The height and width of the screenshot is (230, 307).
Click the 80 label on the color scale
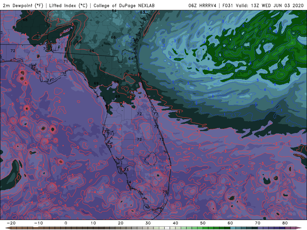[285, 223]
